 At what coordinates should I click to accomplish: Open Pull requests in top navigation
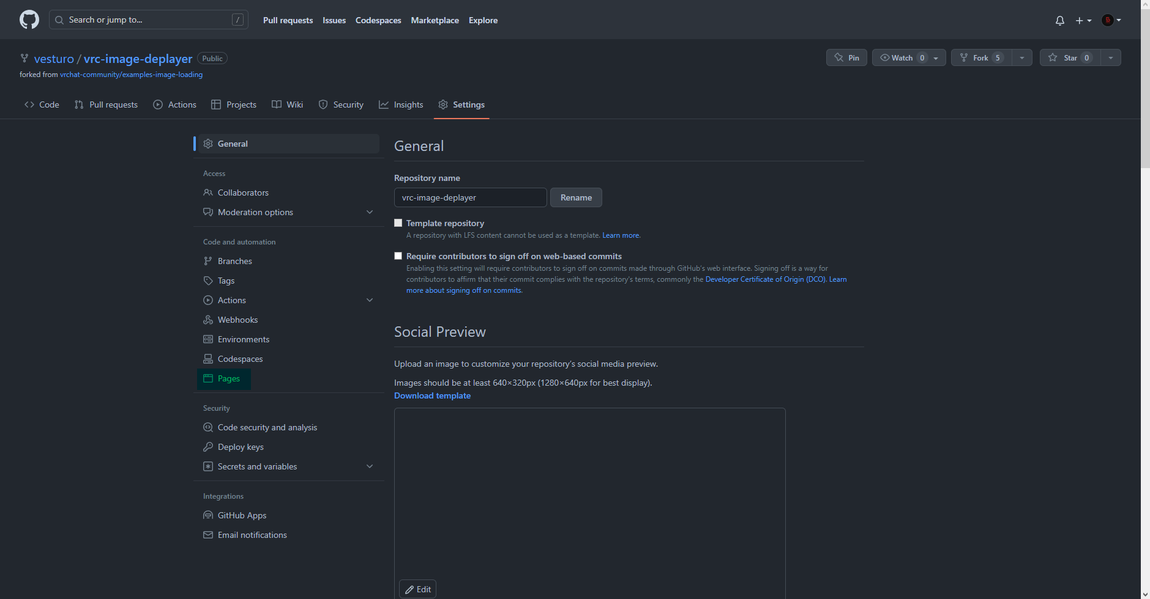(x=288, y=20)
